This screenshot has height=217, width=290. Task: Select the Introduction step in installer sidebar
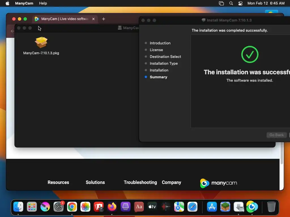point(160,43)
